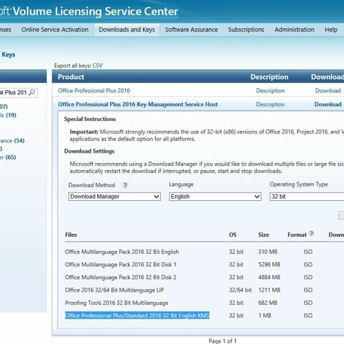Click the Page 1 of 1 indicator

pos(222,341)
